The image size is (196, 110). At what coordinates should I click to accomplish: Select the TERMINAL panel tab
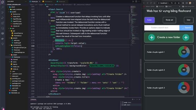[x=33, y=99]
